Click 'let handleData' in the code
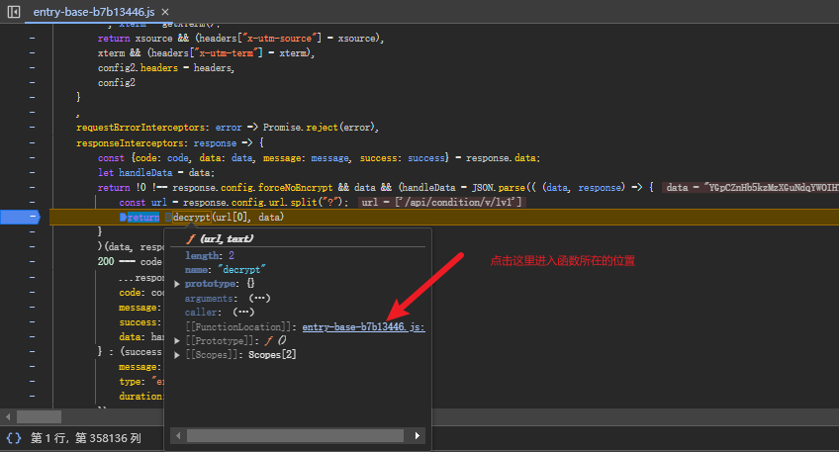Screen dimensions: 839x452 coord(135,173)
